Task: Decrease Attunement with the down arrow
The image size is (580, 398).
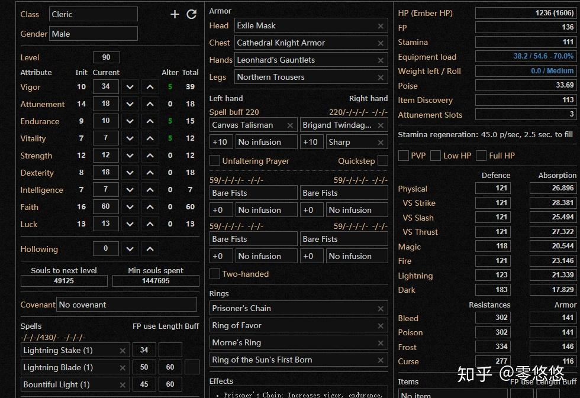Action: tap(130, 104)
